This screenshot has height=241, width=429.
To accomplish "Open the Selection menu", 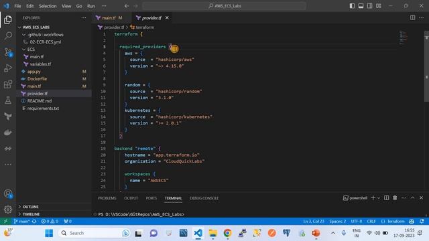I will [48, 6].
